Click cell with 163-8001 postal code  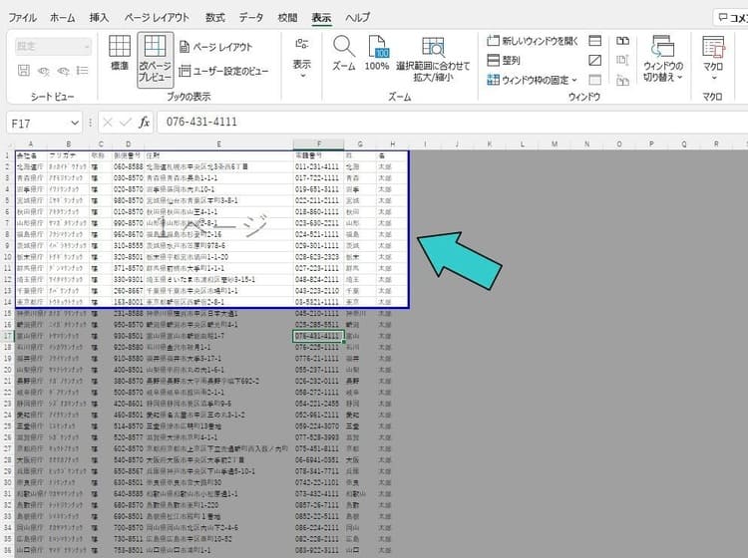(x=128, y=302)
